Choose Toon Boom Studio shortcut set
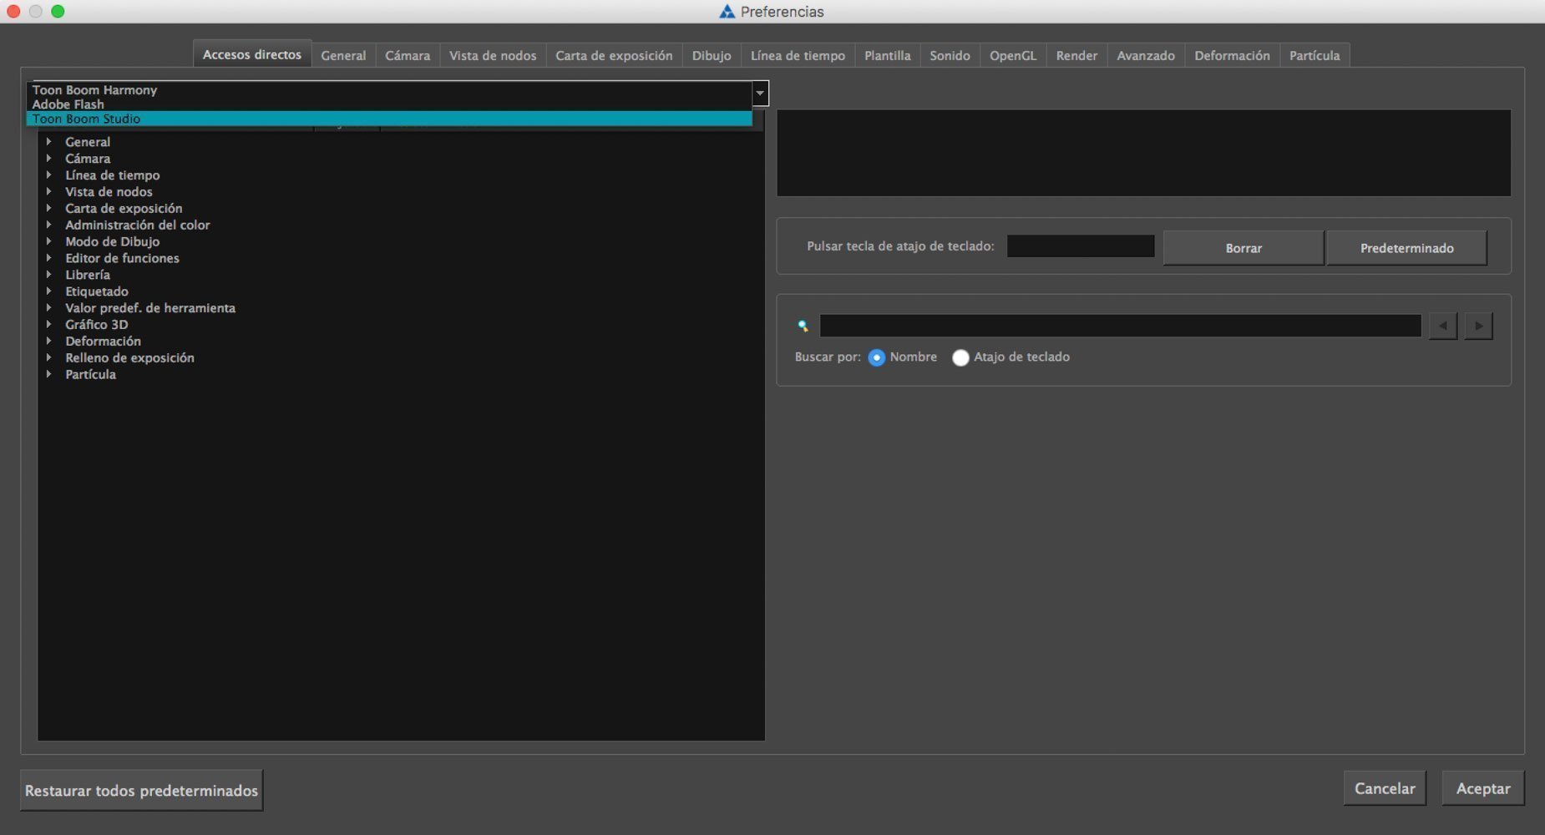The height and width of the screenshot is (835, 1545). tap(389, 119)
